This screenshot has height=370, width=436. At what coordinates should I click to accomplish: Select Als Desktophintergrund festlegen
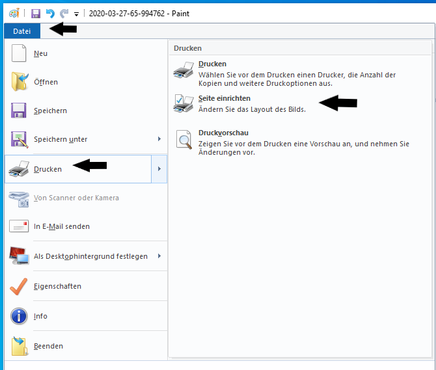click(x=78, y=256)
